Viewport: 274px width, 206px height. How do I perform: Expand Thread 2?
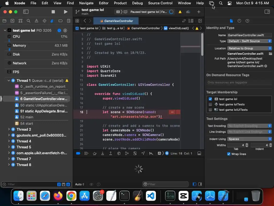coord(9,129)
